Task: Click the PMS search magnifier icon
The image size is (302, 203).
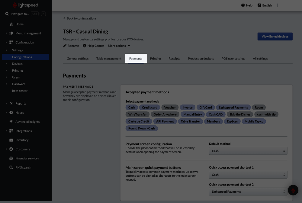Action: point(11,167)
